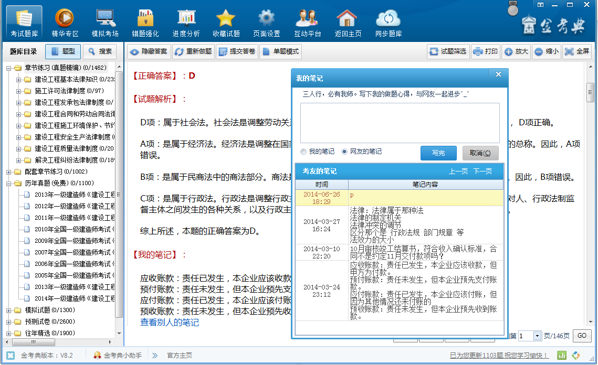Click the version X icon at bottom-left
The width and height of the screenshot is (598, 365).
[x=11, y=356]
